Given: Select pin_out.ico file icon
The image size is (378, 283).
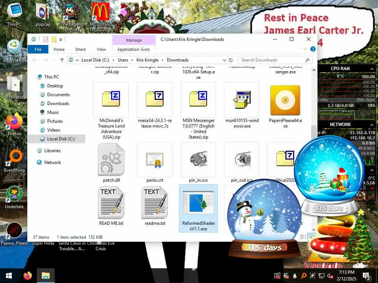Looking at the screenshot, I should [242, 159].
